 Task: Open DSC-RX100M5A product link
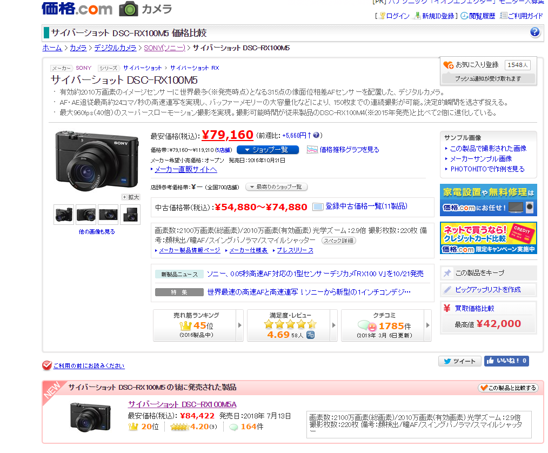[182, 404]
